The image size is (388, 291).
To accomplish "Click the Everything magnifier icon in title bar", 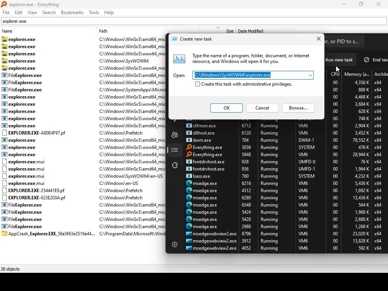I will pos(4,4).
